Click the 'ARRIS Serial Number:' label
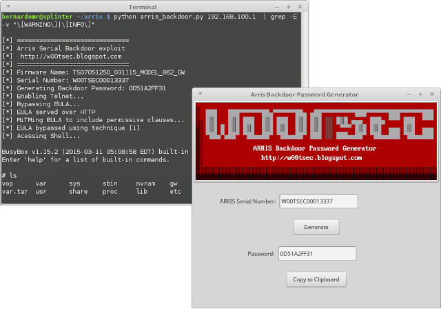Screen dimensions: 441x309 pos(247,201)
